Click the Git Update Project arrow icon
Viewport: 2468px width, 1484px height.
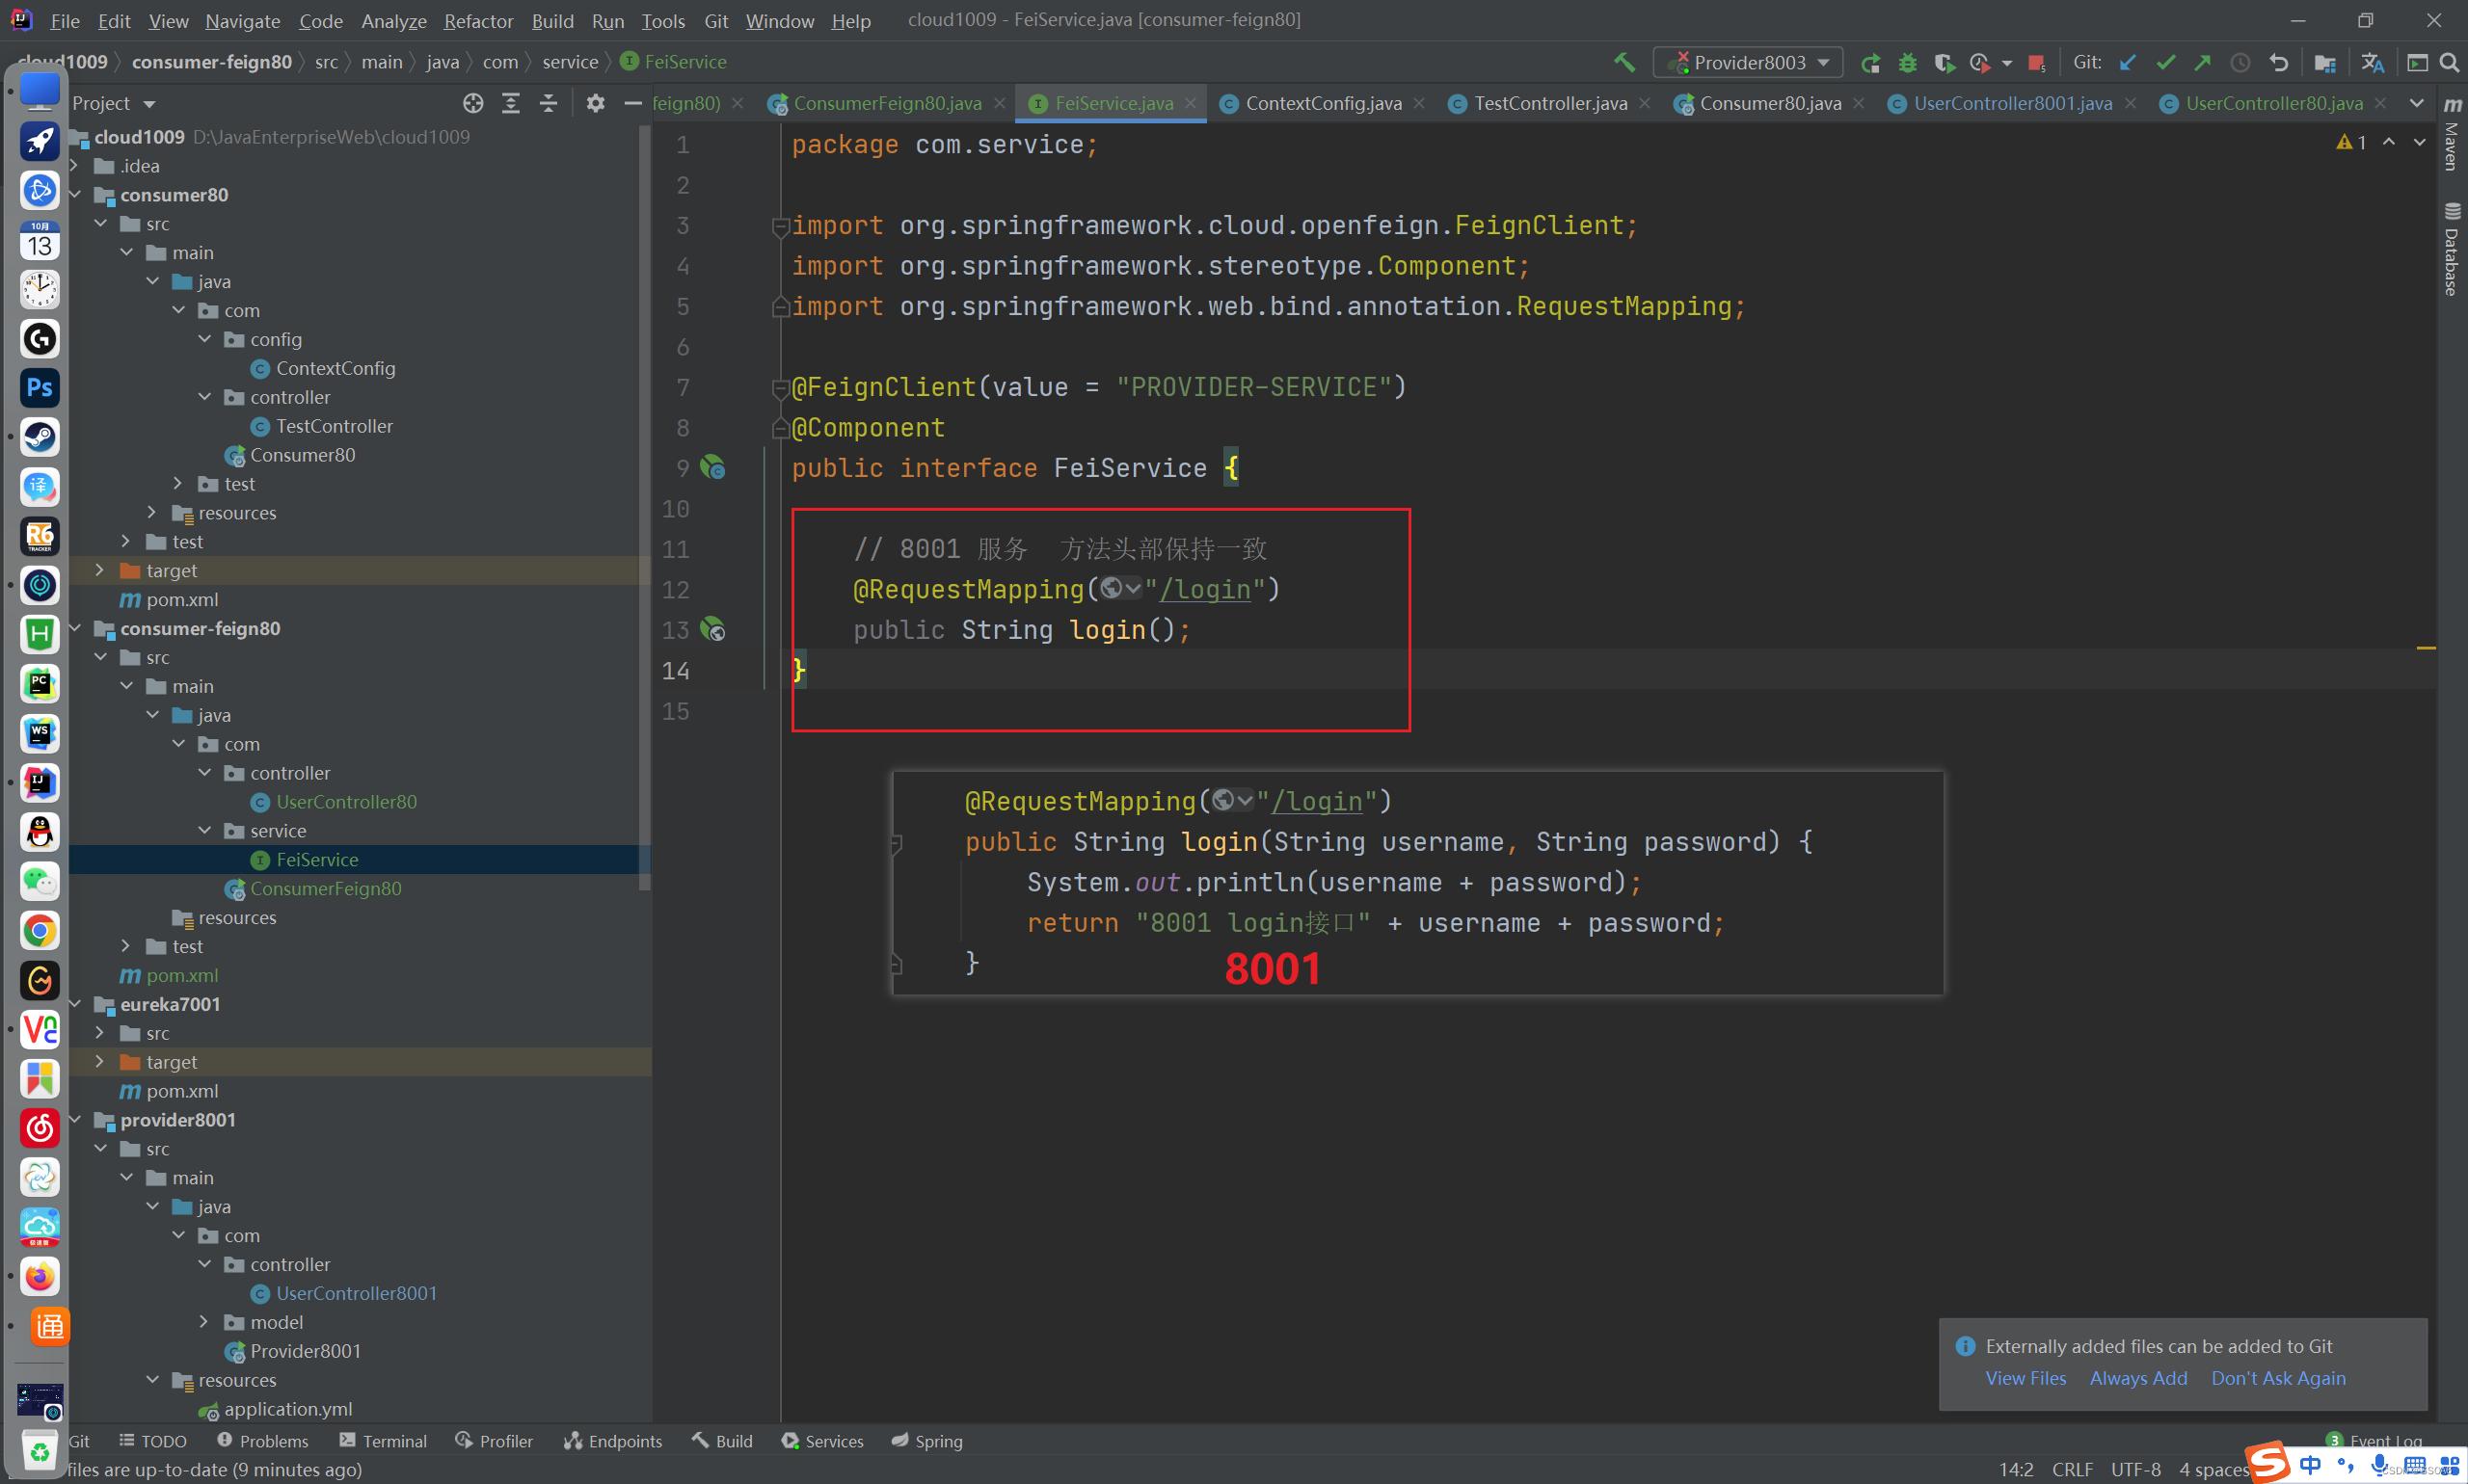tap(2128, 62)
